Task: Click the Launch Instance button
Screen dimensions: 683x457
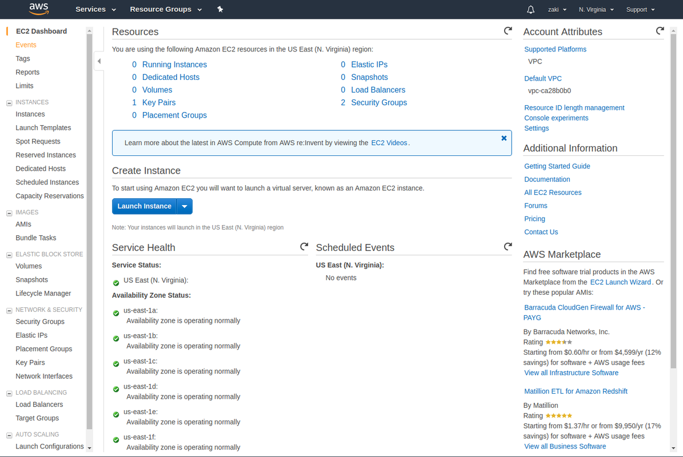Action: pyautogui.click(x=144, y=206)
